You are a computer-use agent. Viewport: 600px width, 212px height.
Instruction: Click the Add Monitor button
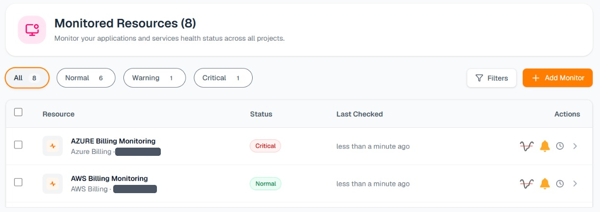pyautogui.click(x=558, y=78)
